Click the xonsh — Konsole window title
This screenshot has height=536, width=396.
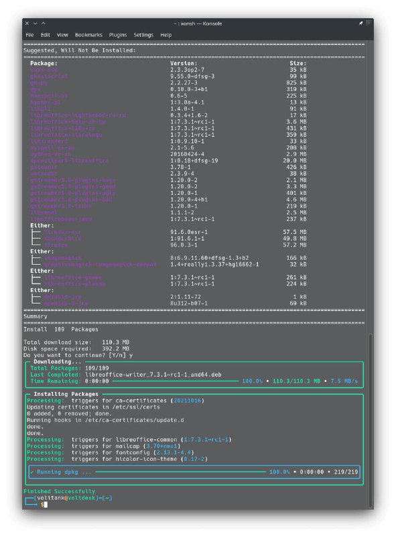tap(198, 23)
